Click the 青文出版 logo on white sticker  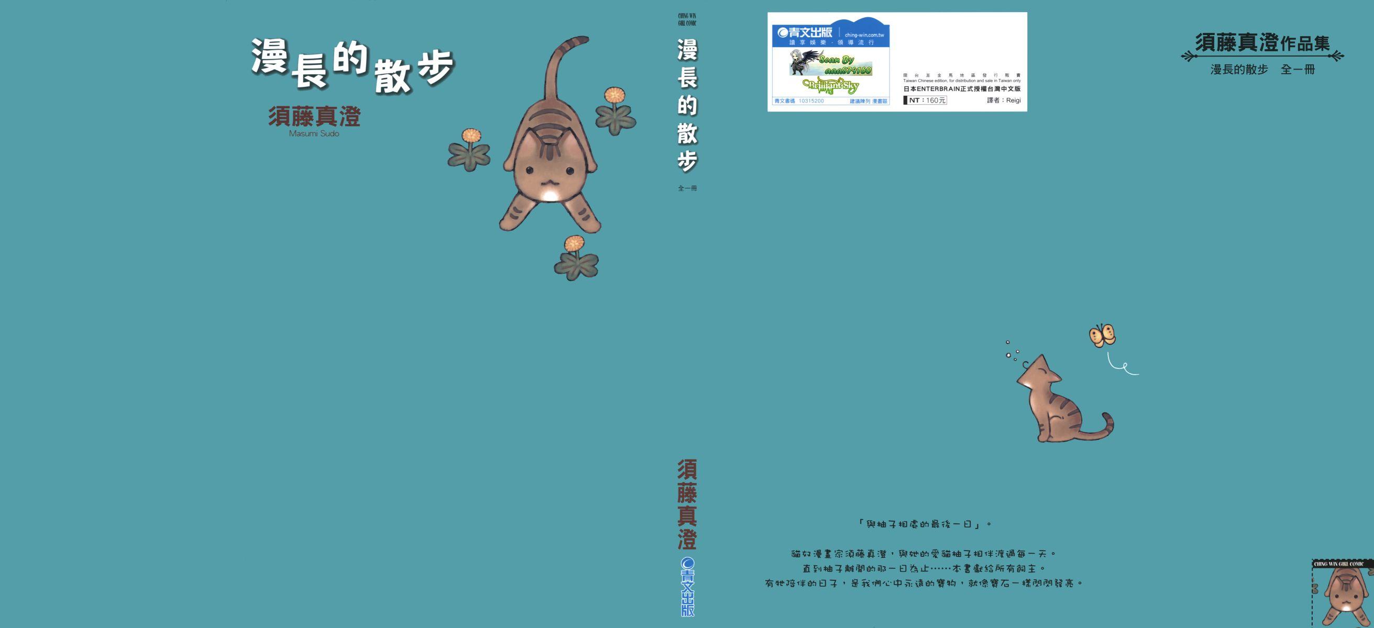[x=805, y=32]
